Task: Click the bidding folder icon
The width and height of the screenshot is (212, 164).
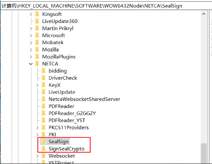Action: [x=44, y=71]
